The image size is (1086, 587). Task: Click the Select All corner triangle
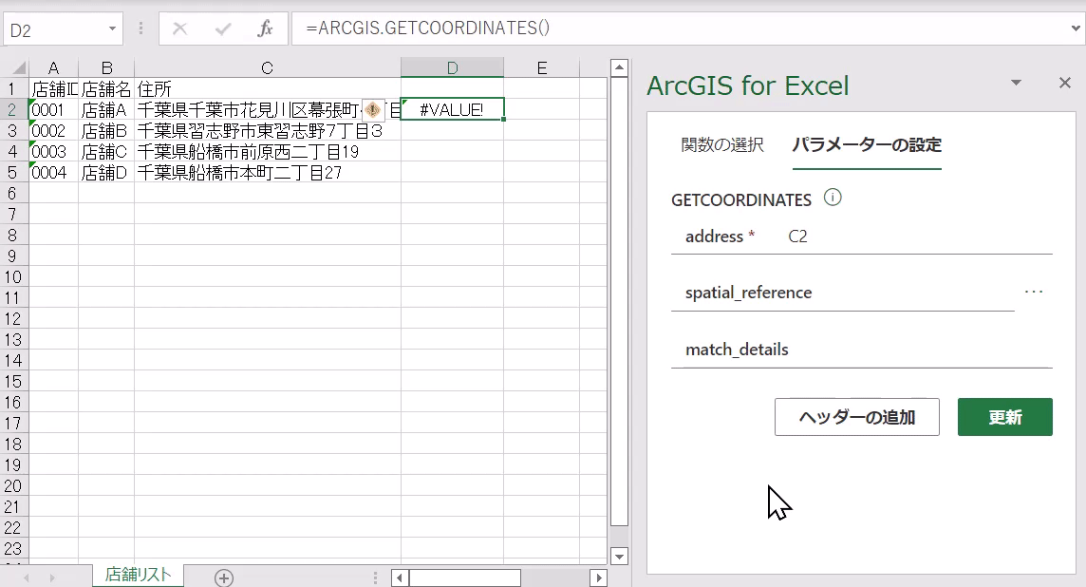coord(18,68)
